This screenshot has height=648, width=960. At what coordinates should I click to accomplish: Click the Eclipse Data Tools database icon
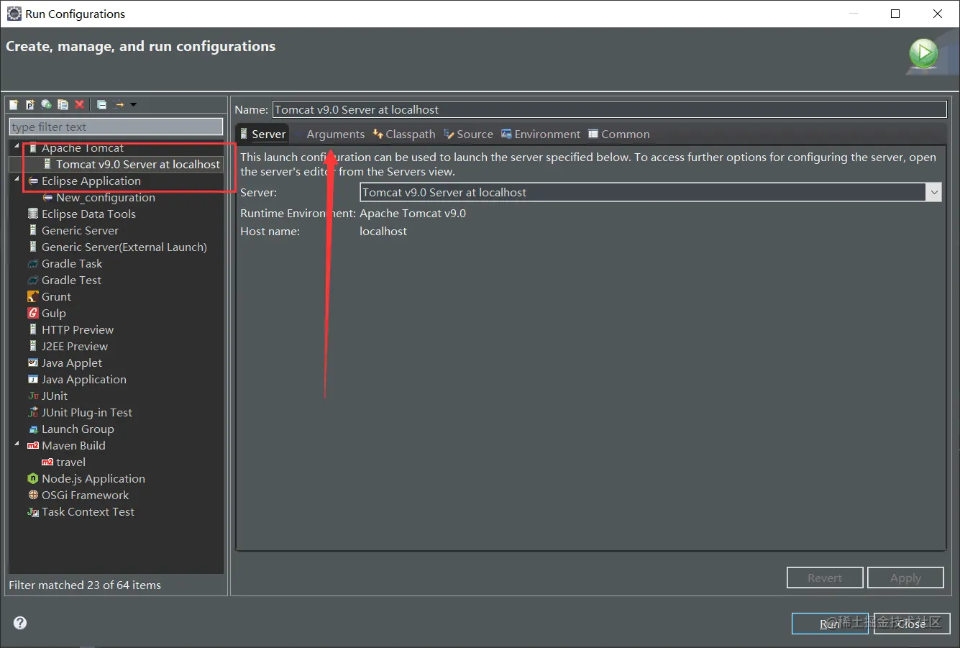(x=33, y=214)
